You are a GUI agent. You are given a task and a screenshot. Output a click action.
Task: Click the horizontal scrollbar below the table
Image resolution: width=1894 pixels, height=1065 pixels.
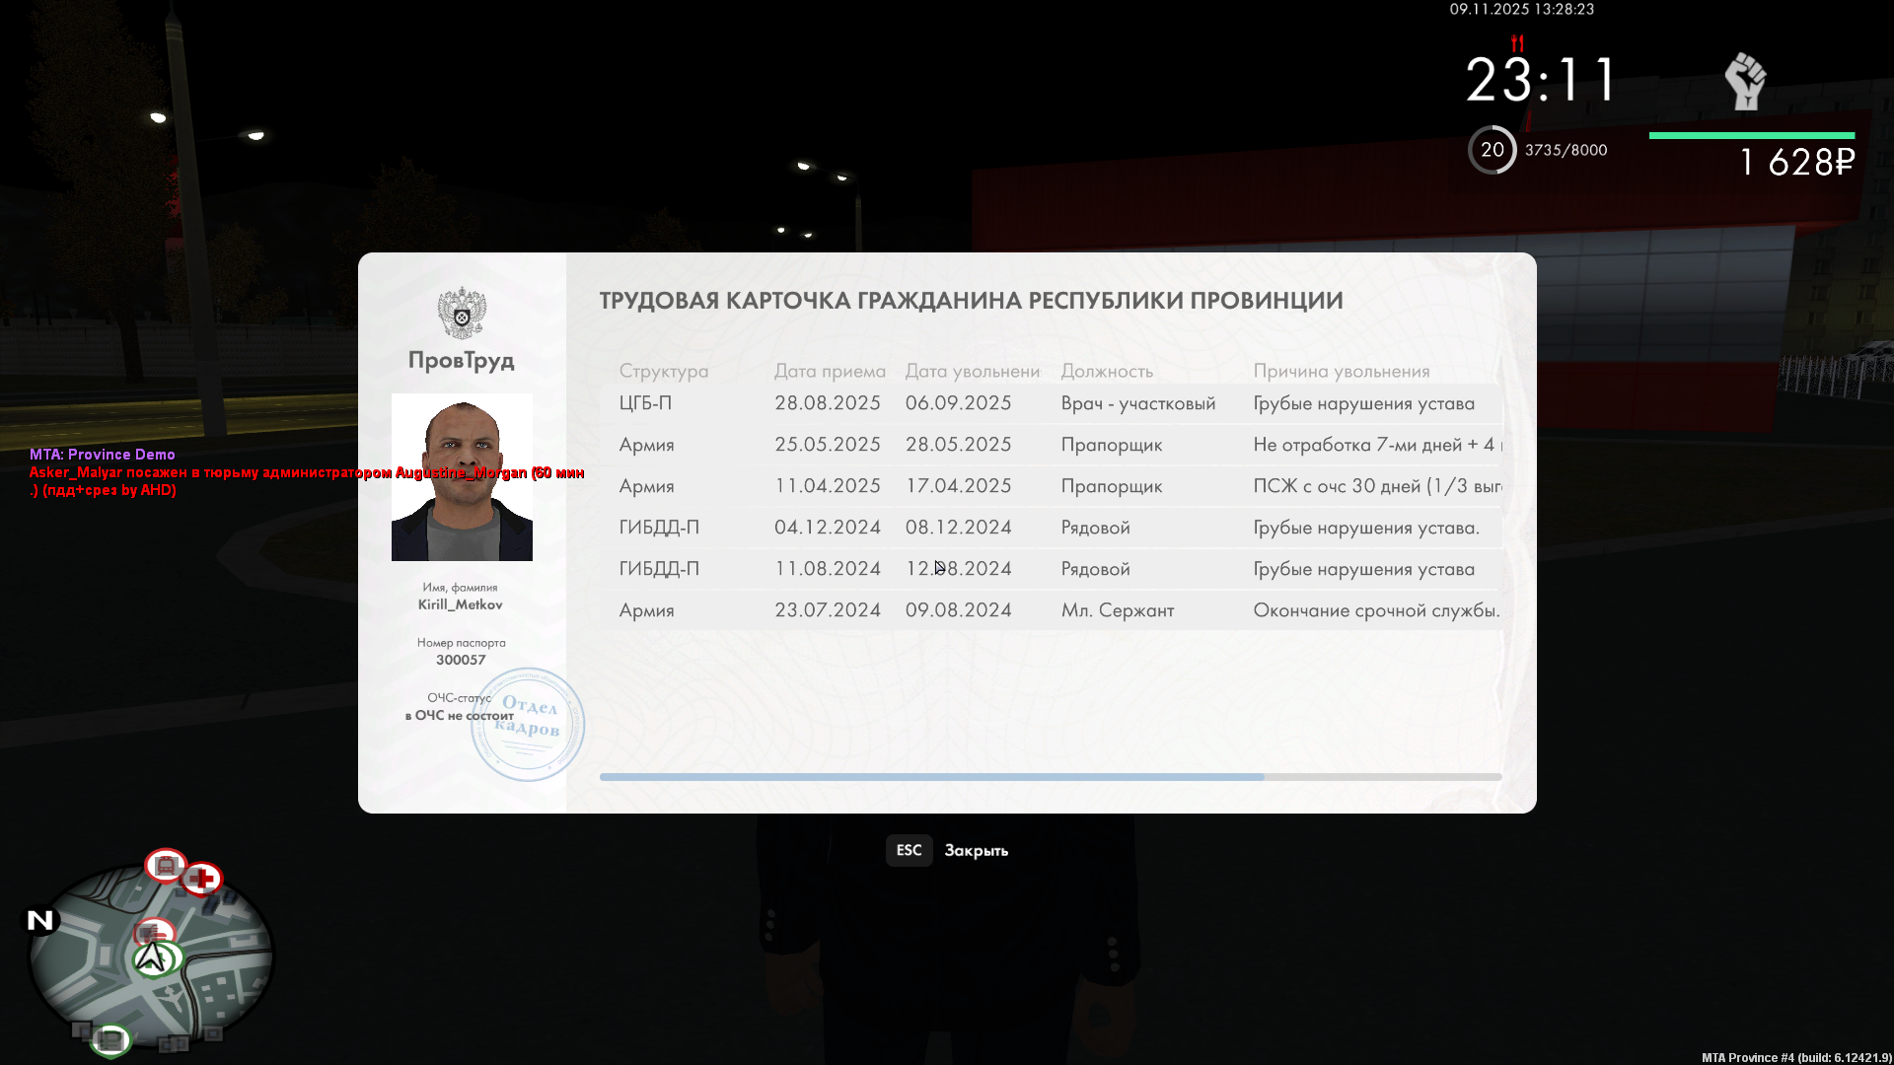[x=930, y=777]
